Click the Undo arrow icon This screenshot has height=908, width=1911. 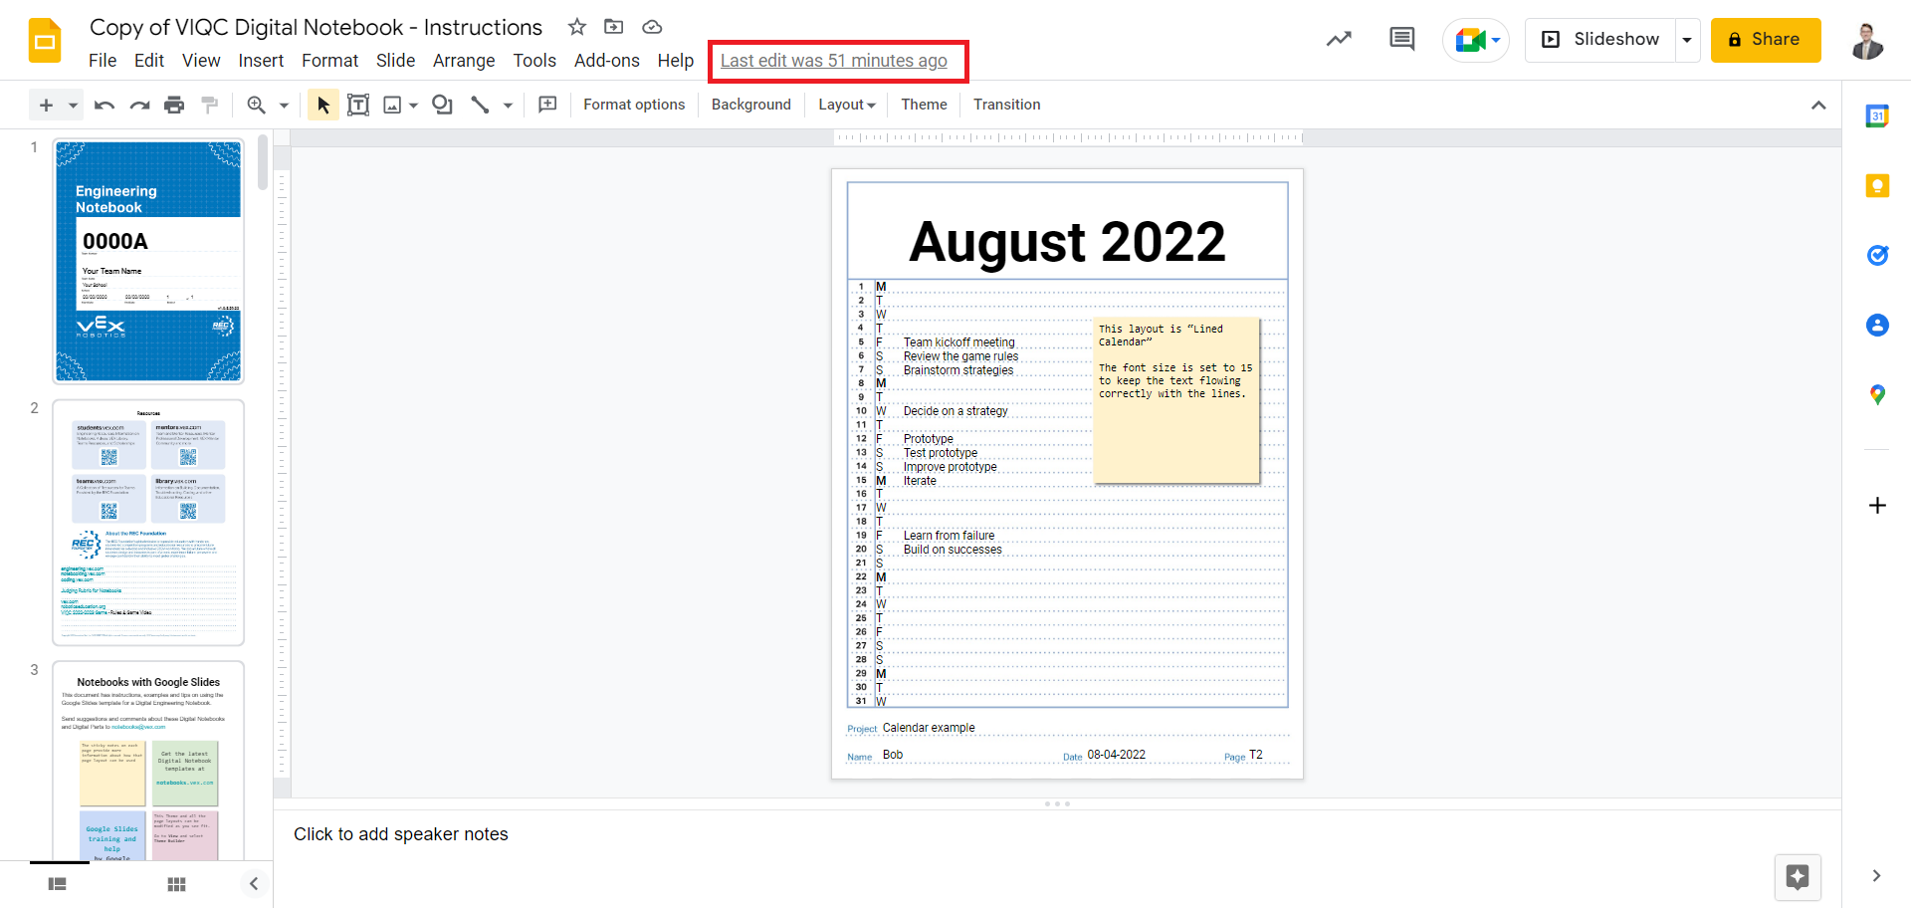point(104,105)
